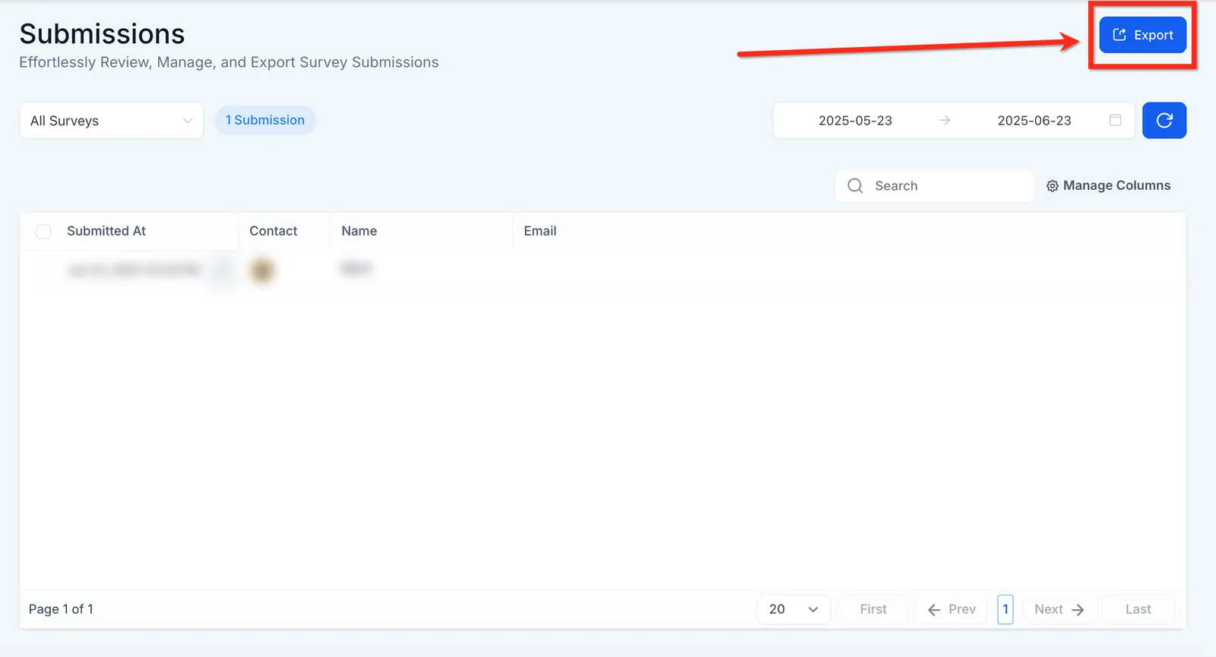Set end date 2025-06-23 field
1216x657 pixels.
tap(1034, 121)
